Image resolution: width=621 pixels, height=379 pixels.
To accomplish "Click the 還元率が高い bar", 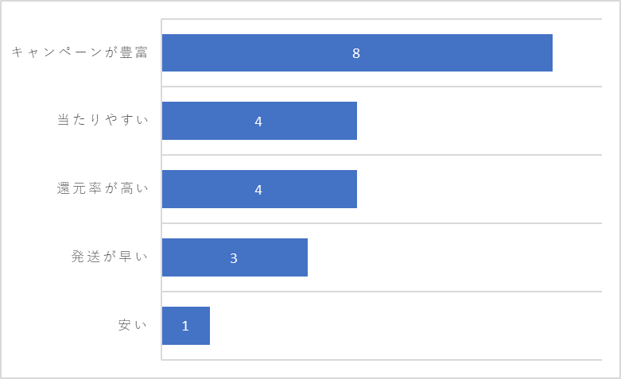I will pyautogui.click(x=259, y=189).
